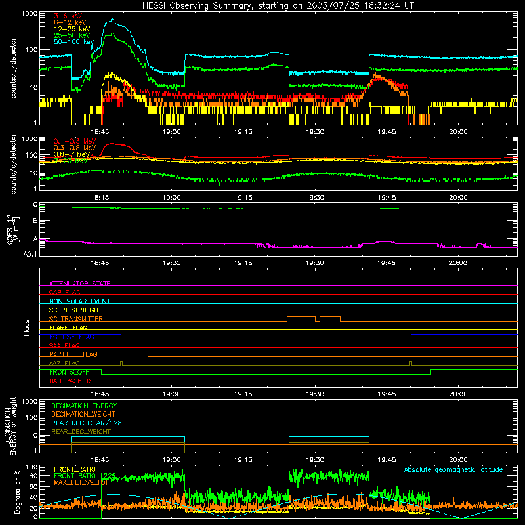525x525 pixels.
Task: Click the orange "PARTICLE_FLAG" label
Action: [x=73, y=354]
